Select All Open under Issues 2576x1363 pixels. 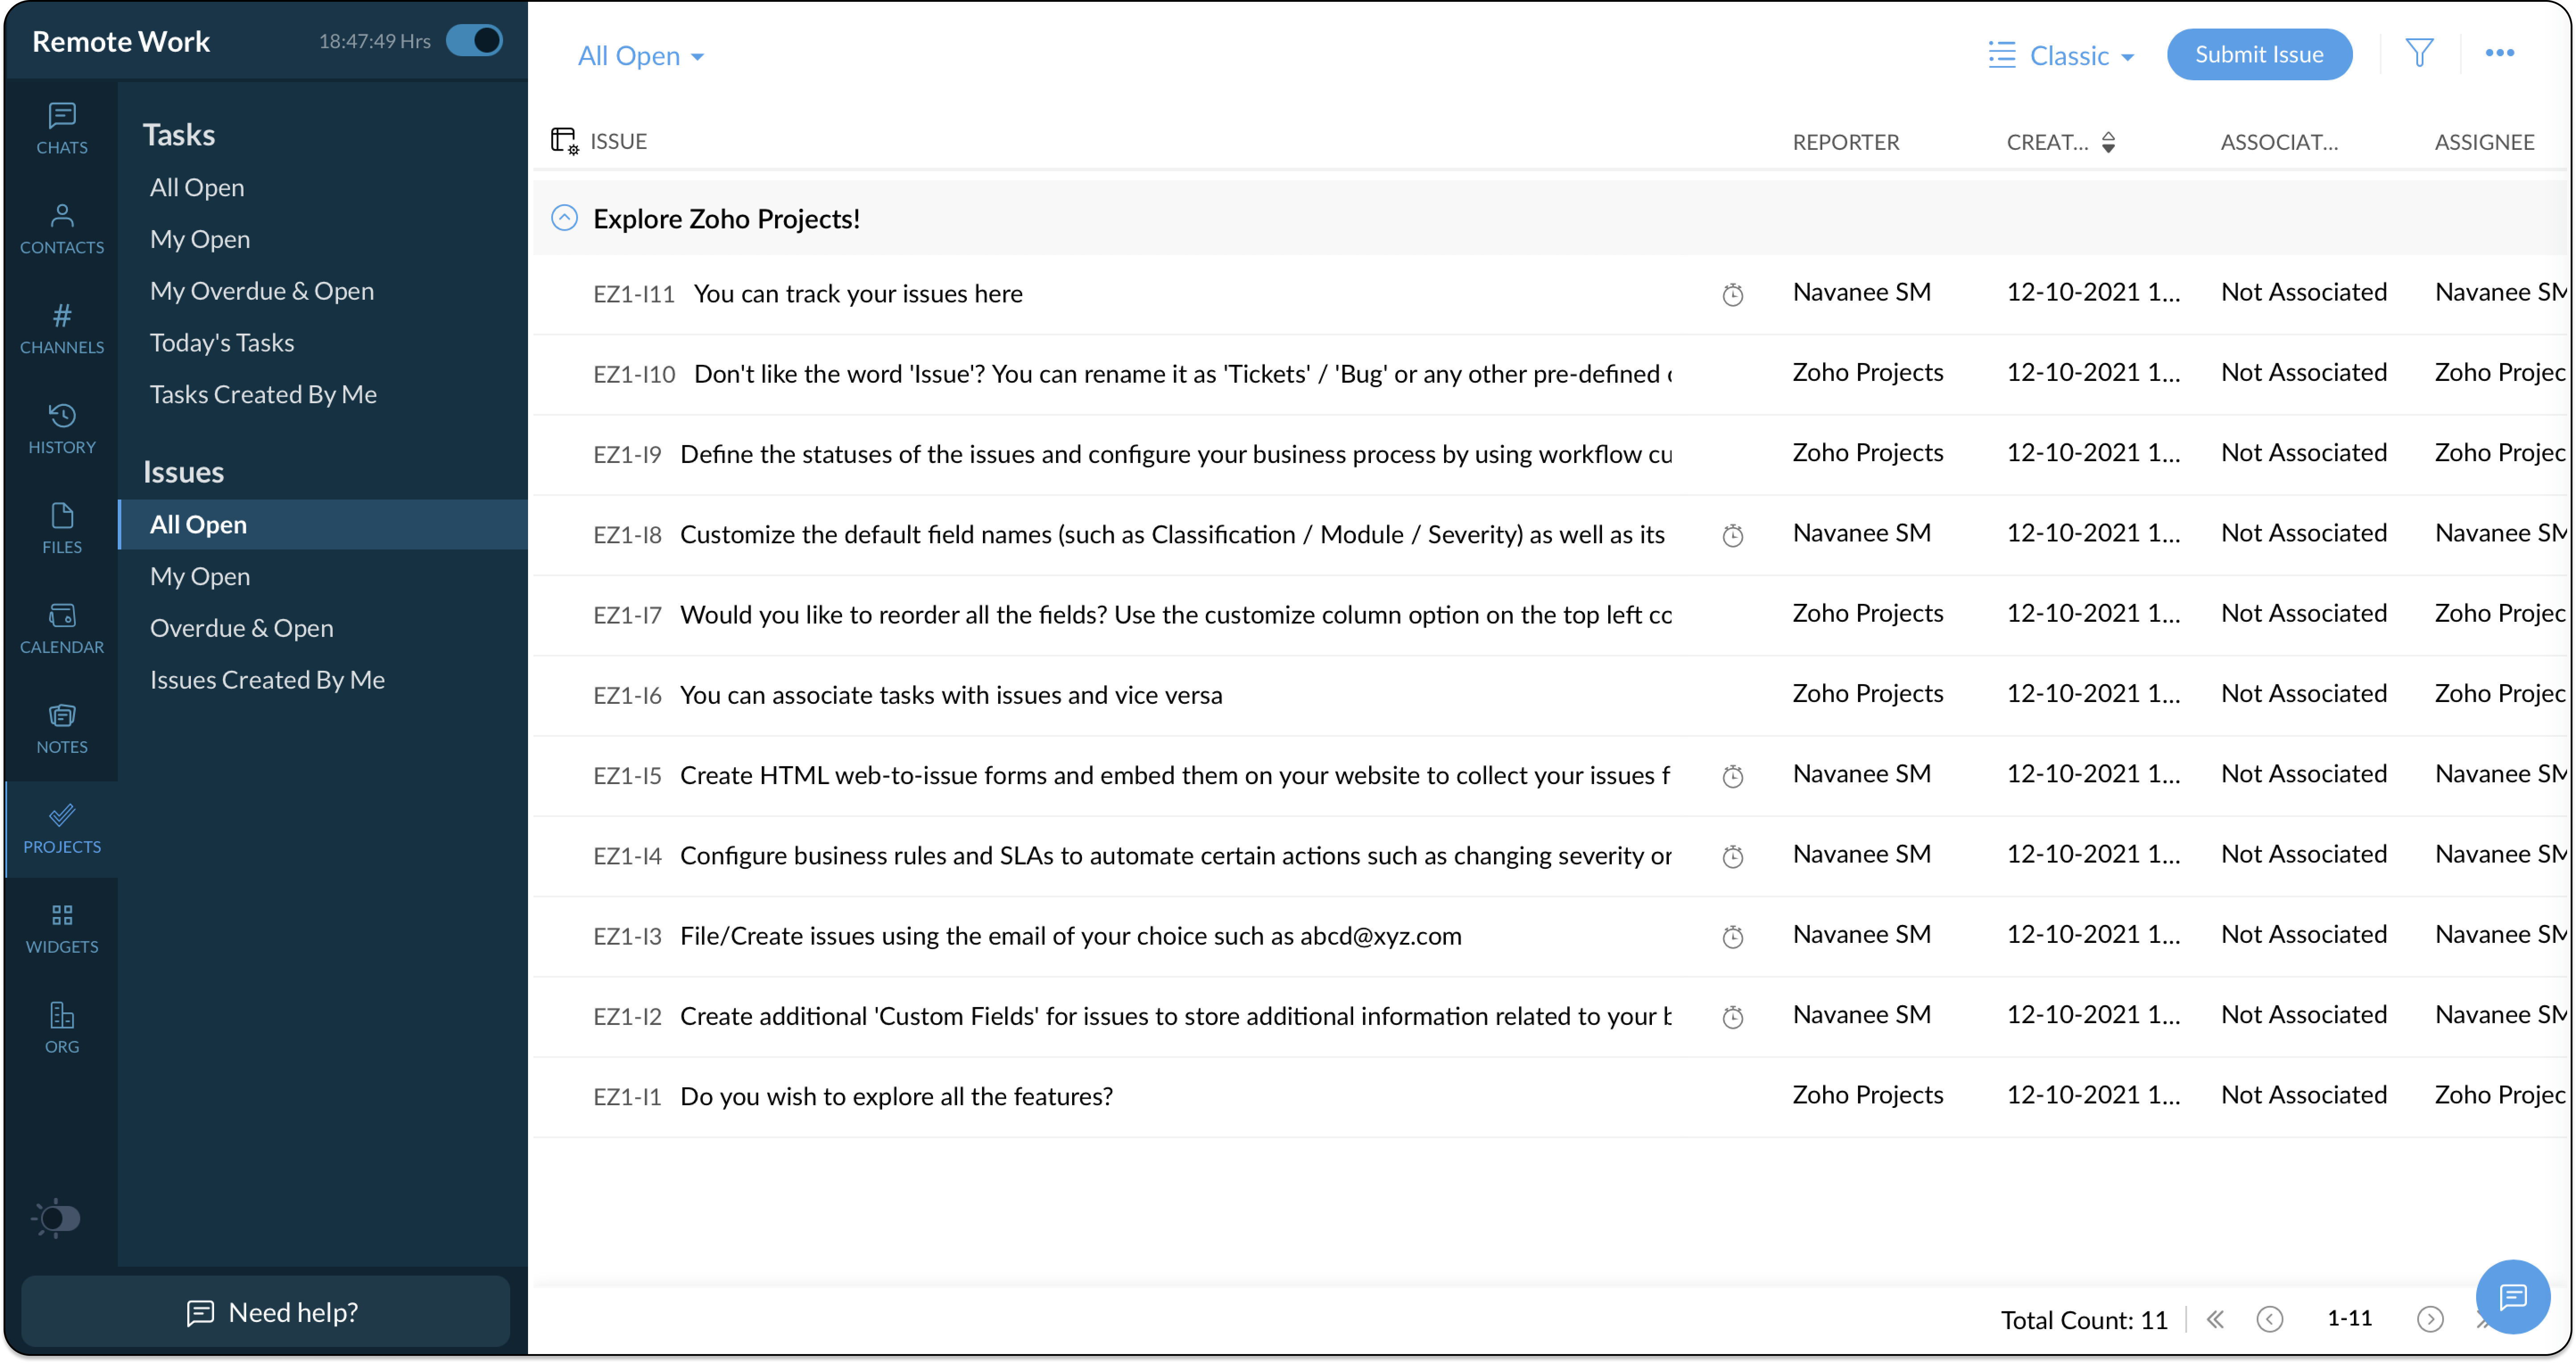322,524
